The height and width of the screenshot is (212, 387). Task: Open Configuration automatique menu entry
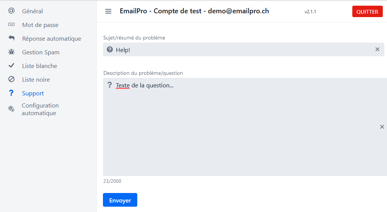[40, 109]
